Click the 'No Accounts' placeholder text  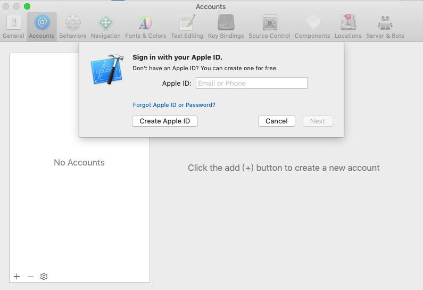[x=79, y=162]
